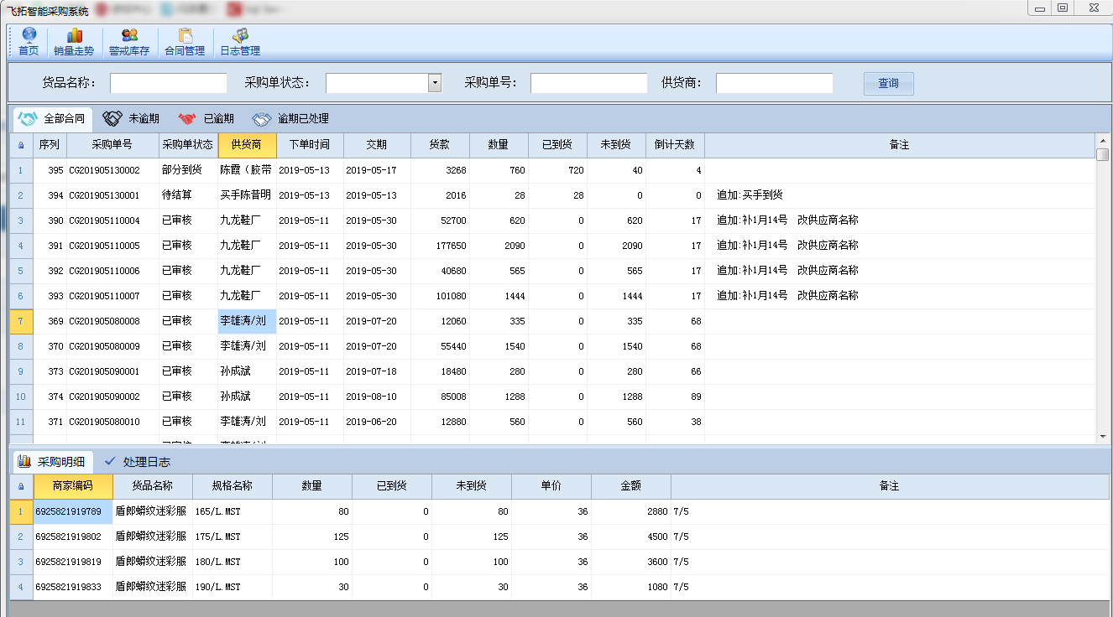
Task: Switch to the 全部合同 tab
Action: (x=53, y=119)
